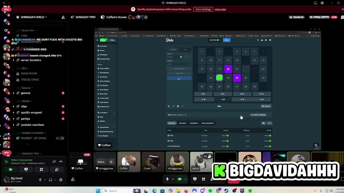Open Windows Start menu
The height and width of the screenshot is (193, 344).
(98, 191)
